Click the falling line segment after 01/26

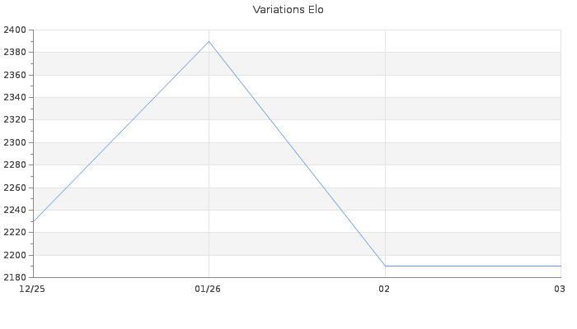click(x=297, y=153)
